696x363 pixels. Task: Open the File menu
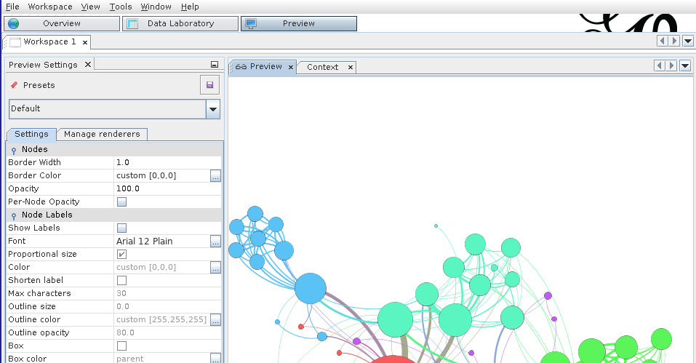point(12,7)
